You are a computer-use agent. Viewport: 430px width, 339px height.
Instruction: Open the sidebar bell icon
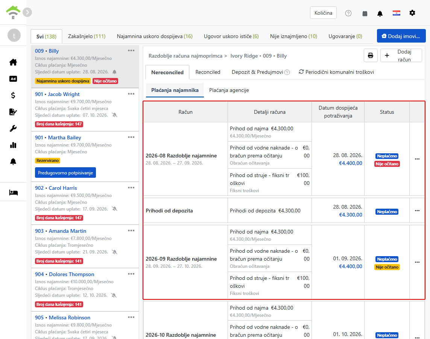[13, 162]
